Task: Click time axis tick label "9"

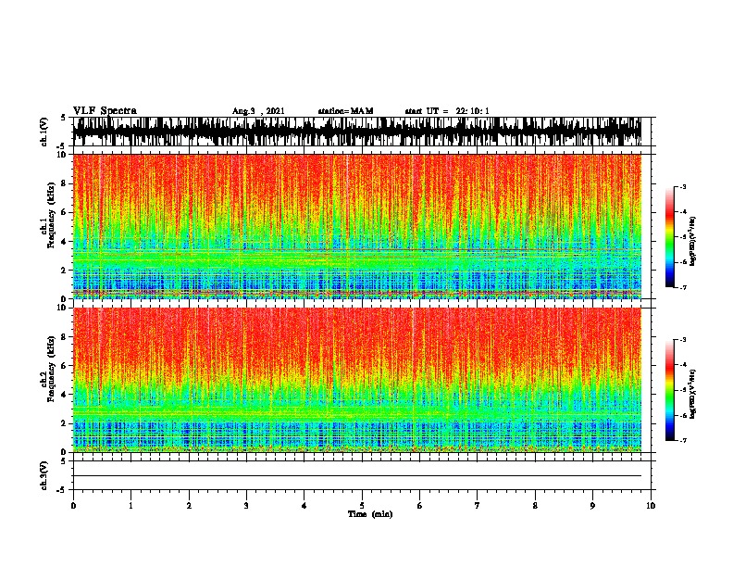Action: 592,506
